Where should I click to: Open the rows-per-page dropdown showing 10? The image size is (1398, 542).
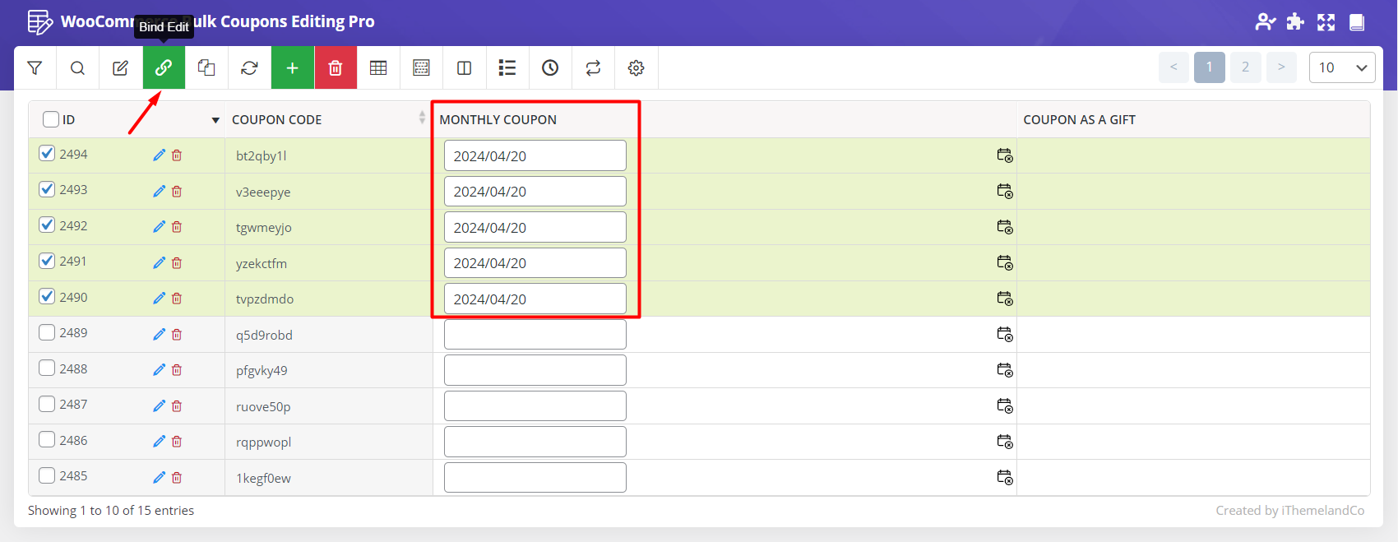coord(1341,67)
